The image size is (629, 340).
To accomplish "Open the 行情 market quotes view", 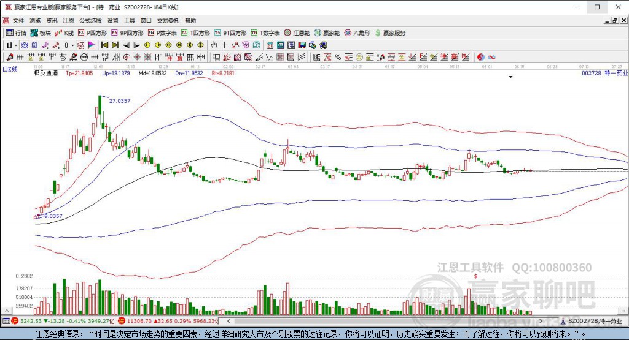I will tap(17, 33).
